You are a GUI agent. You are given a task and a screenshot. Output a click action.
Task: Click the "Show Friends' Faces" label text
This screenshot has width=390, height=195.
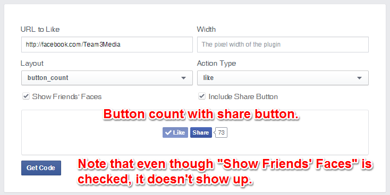67,96
